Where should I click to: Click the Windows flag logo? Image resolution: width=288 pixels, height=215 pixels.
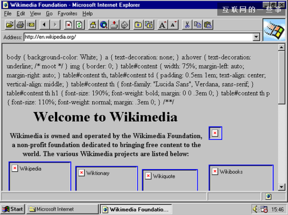(274, 30)
